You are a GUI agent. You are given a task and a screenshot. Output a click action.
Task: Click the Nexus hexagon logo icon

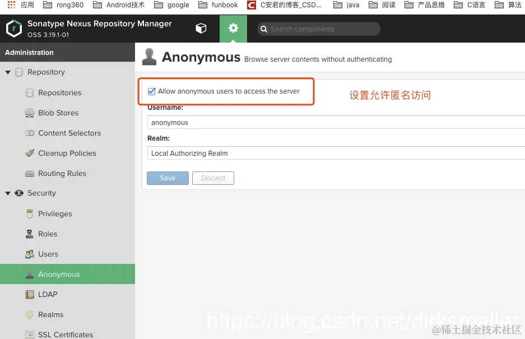[x=14, y=29]
